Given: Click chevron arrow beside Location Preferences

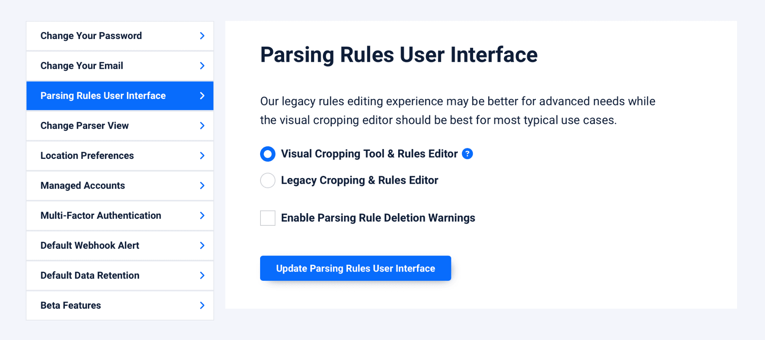Looking at the screenshot, I should [202, 155].
